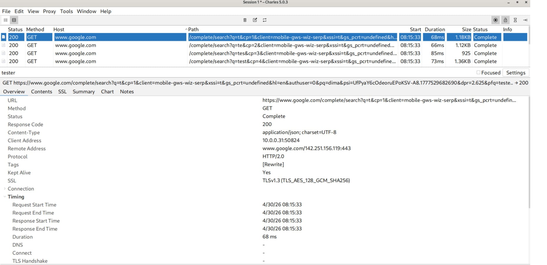Viewport: 547px width, 265px height.
Task: Click the request URL summary line
Action: [265, 83]
